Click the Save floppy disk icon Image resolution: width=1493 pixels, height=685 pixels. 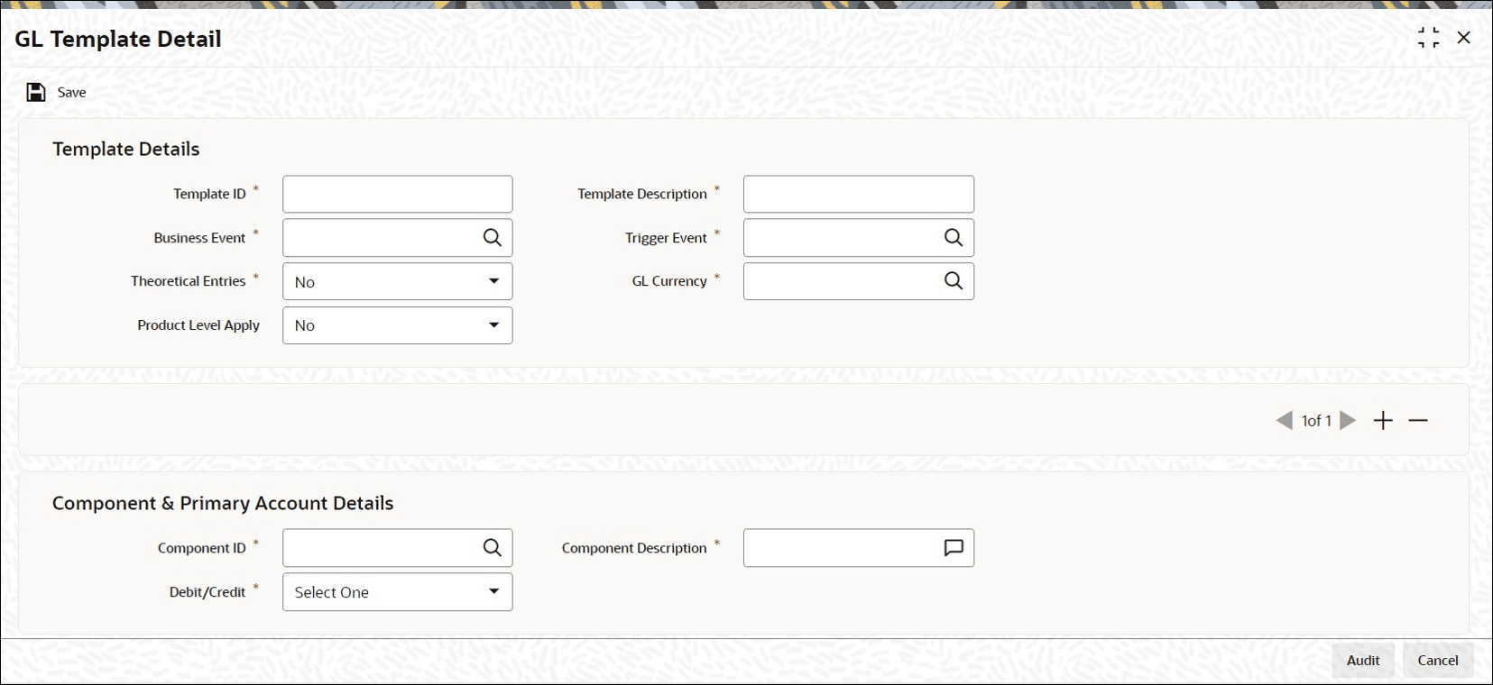(x=36, y=92)
